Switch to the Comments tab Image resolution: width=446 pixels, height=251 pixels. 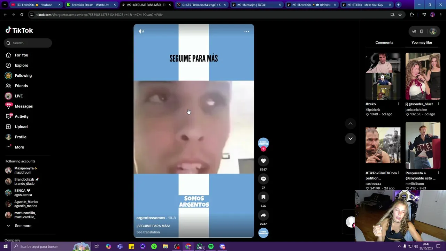tap(384, 43)
